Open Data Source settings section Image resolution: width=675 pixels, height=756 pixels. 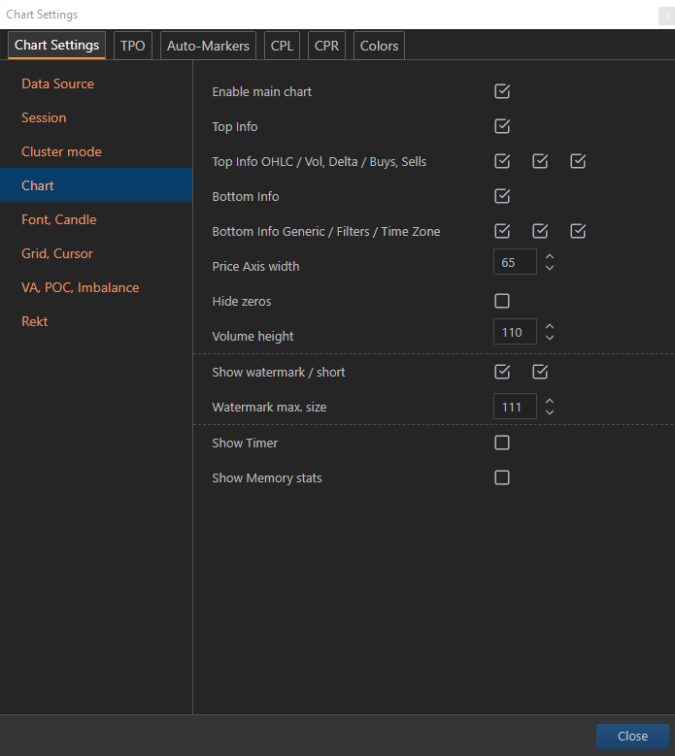pos(96,83)
